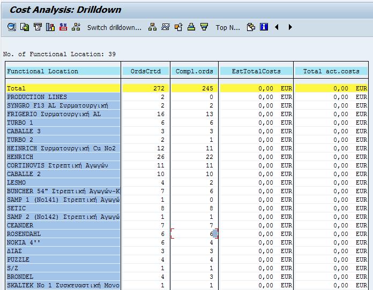Select CABALLE 3 row
Image resolution: width=373 pixels, height=290 pixels.
click(63, 131)
